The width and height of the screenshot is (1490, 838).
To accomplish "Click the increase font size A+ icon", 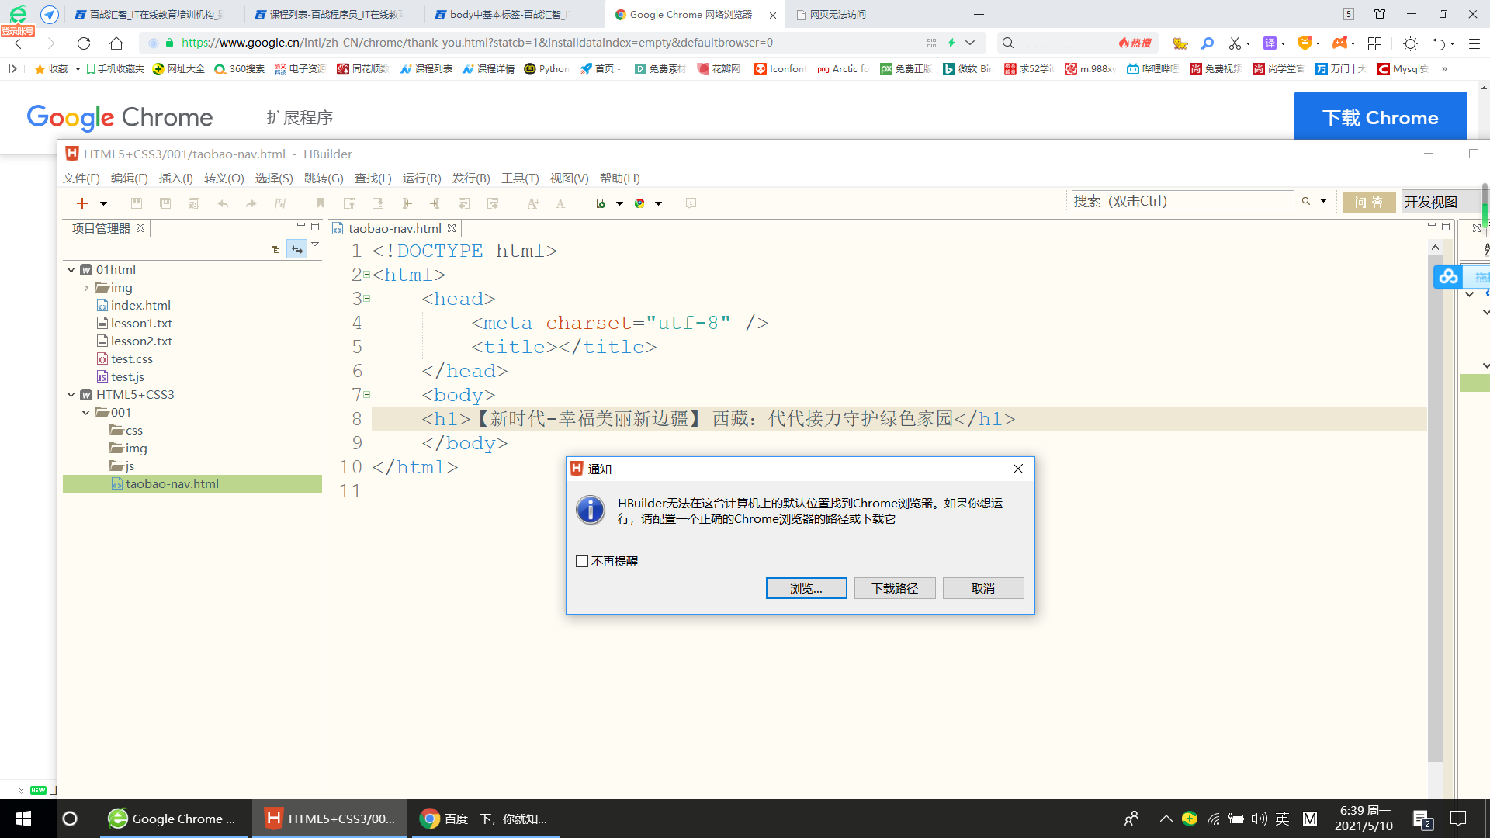I will coord(533,203).
